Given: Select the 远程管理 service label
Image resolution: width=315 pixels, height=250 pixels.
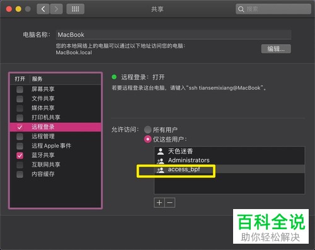Looking at the screenshot, I should [x=43, y=137].
